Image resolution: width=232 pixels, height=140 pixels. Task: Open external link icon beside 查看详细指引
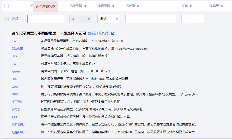pyautogui.click(x=112, y=33)
